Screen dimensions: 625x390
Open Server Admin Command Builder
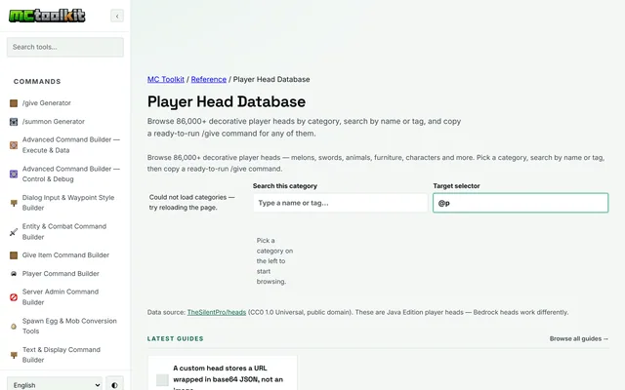click(x=61, y=296)
